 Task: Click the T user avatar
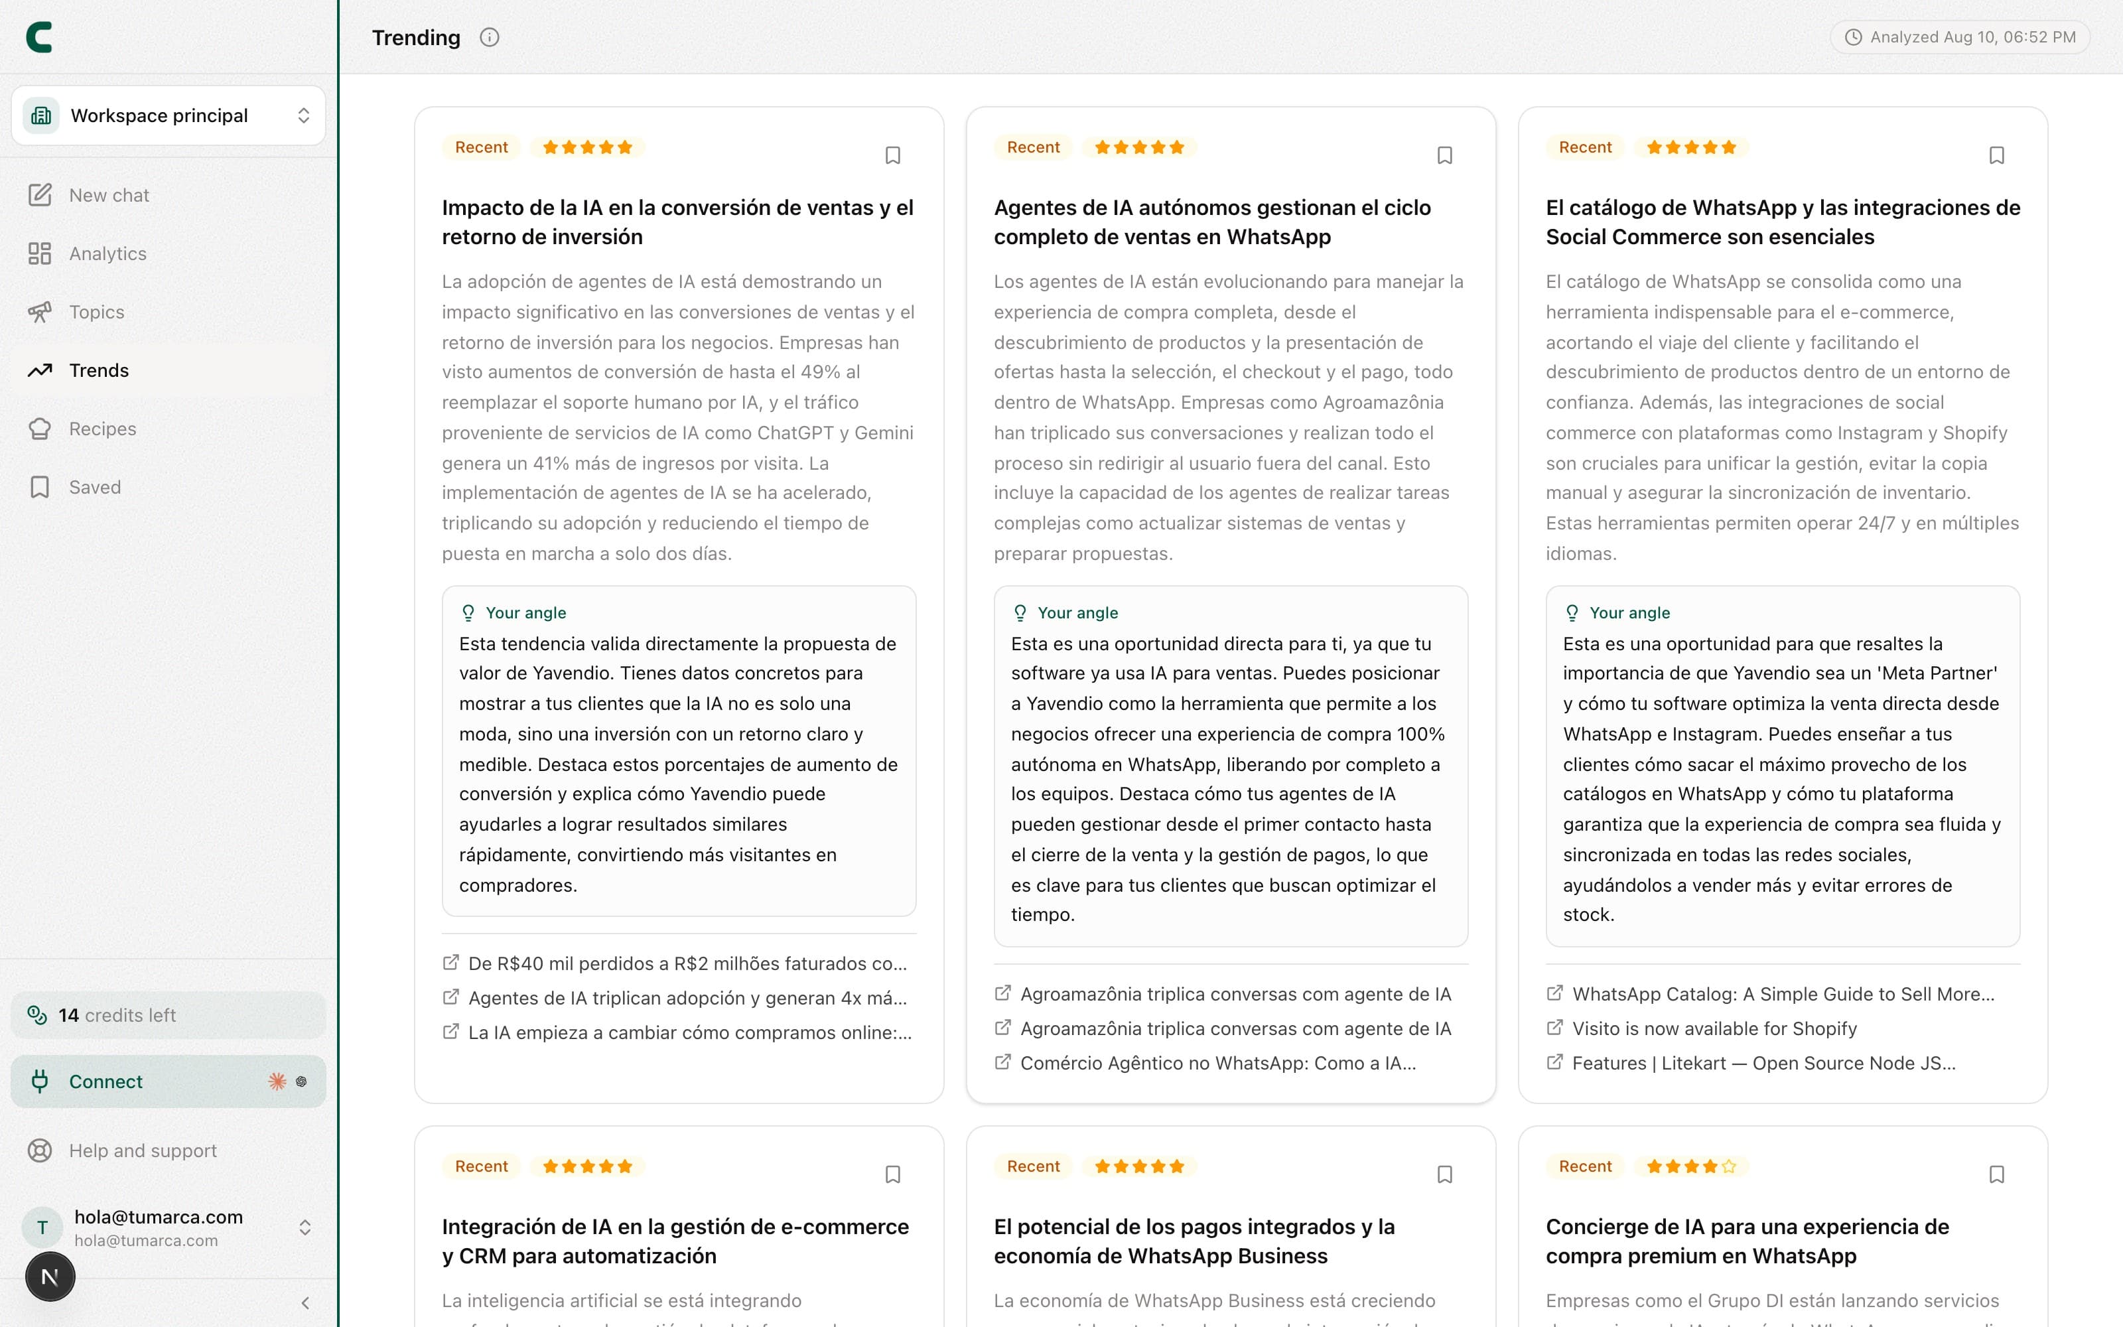click(x=42, y=1228)
